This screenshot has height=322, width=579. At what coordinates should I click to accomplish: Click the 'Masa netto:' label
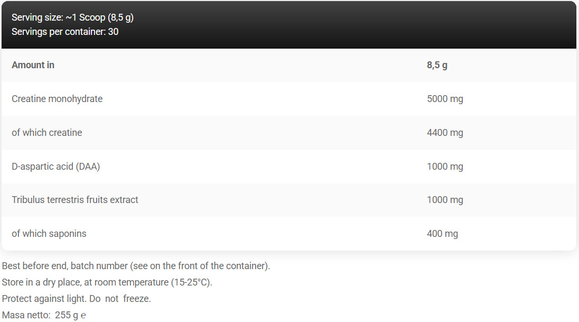tap(25, 316)
